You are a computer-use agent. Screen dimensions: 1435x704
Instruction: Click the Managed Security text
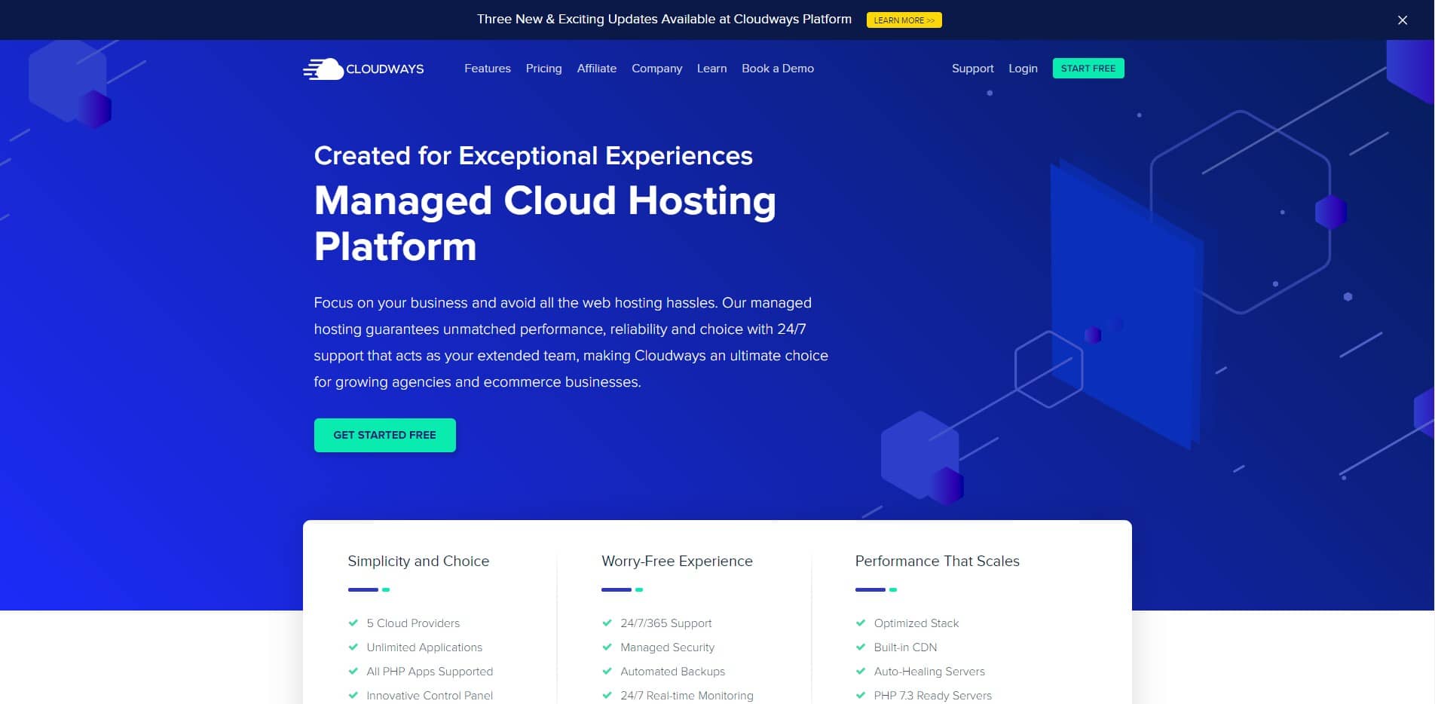click(x=667, y=647)
